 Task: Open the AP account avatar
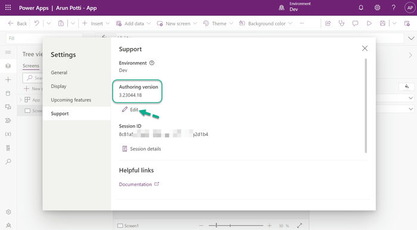(410, 8)
